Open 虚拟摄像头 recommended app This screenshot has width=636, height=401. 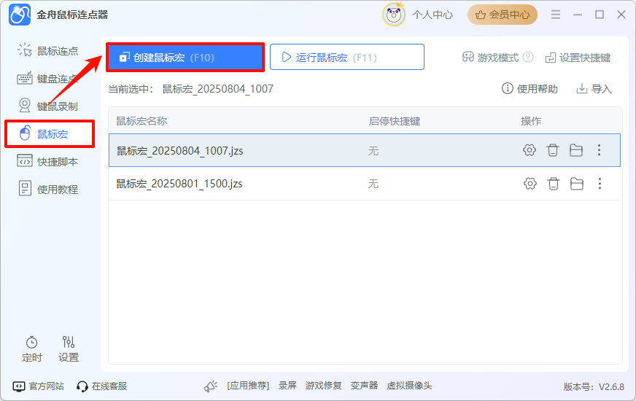409,386
